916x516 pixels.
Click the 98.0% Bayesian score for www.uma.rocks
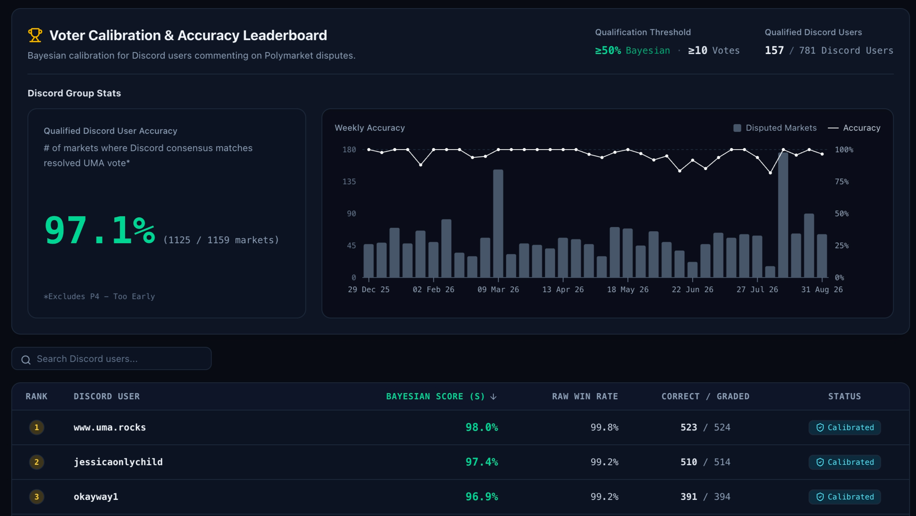[x=482, y=427]
